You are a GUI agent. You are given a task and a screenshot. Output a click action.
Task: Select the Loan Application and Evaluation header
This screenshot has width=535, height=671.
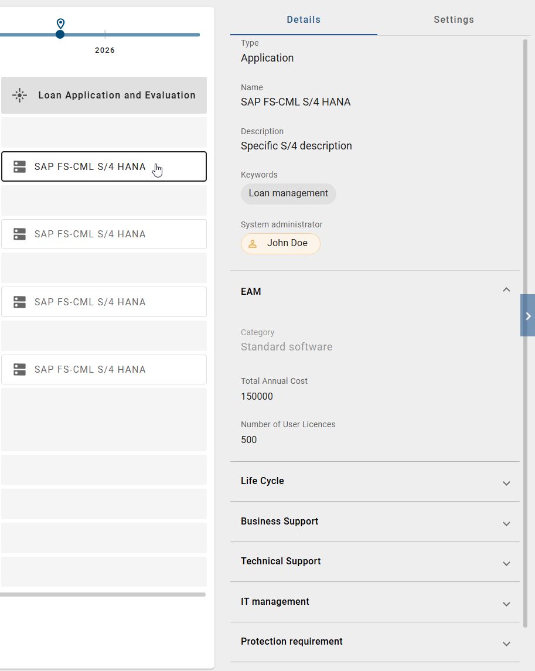tap(104, 95)
